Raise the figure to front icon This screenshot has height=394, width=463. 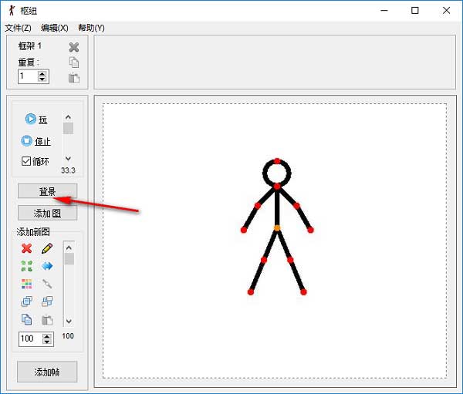(x=26, y=301)
